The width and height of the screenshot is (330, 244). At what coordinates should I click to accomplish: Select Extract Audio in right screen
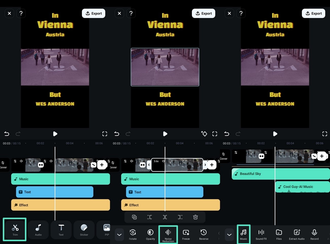tap(297, 234)
